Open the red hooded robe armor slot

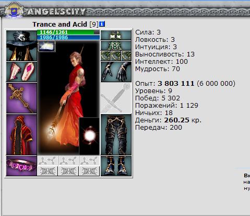(21, 134)
